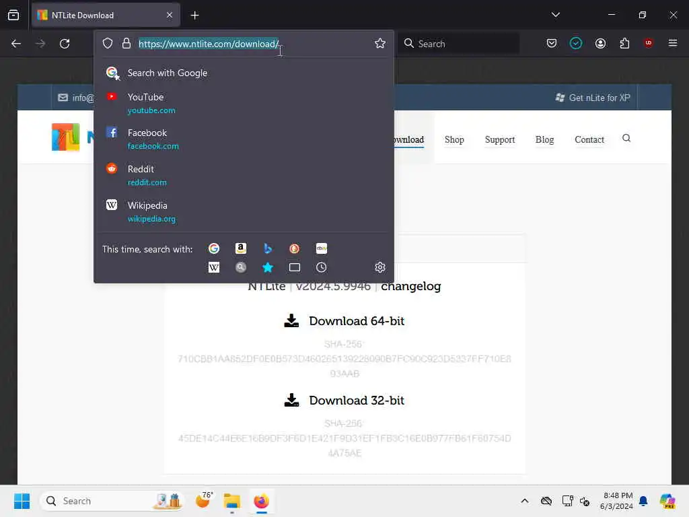Open Copilot preview taskbar icon
This screenshot has height=517, width=689.
667,501
